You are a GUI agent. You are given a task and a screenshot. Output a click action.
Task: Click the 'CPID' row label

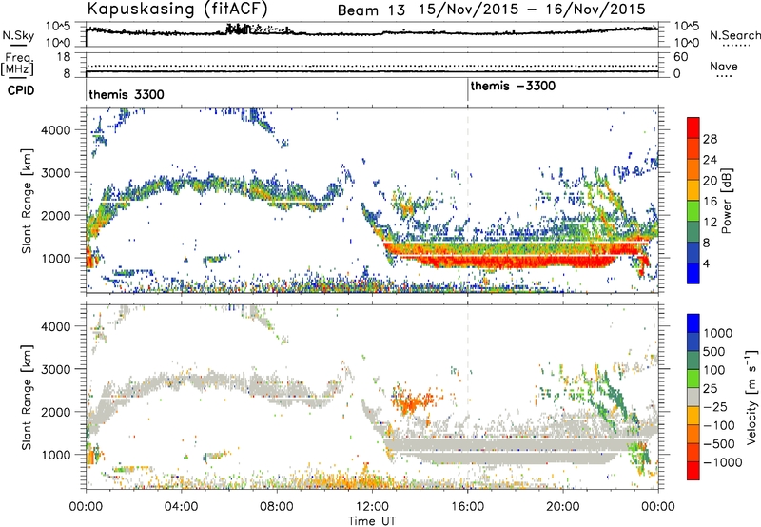click(21, 90)
